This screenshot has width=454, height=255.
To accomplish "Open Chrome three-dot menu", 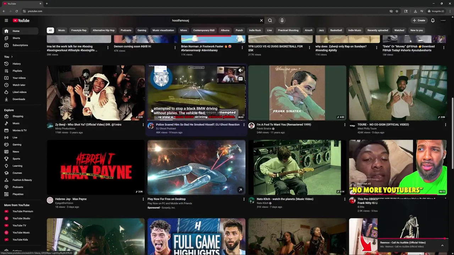I will pyautogui.click(x=450, y=11).
